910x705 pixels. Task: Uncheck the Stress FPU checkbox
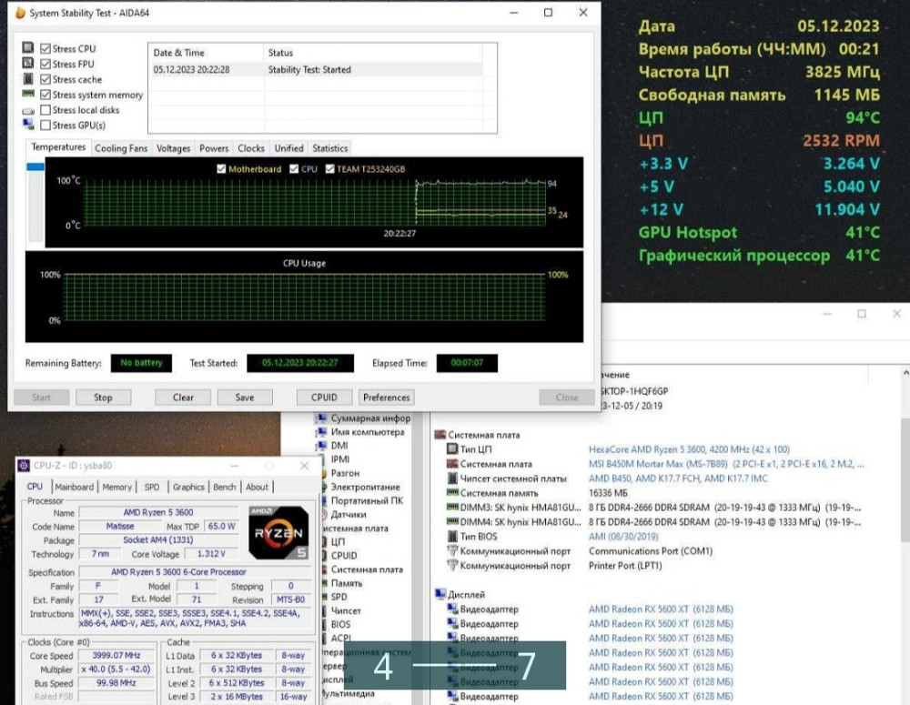pyautogui.click(x=45, y=64)
